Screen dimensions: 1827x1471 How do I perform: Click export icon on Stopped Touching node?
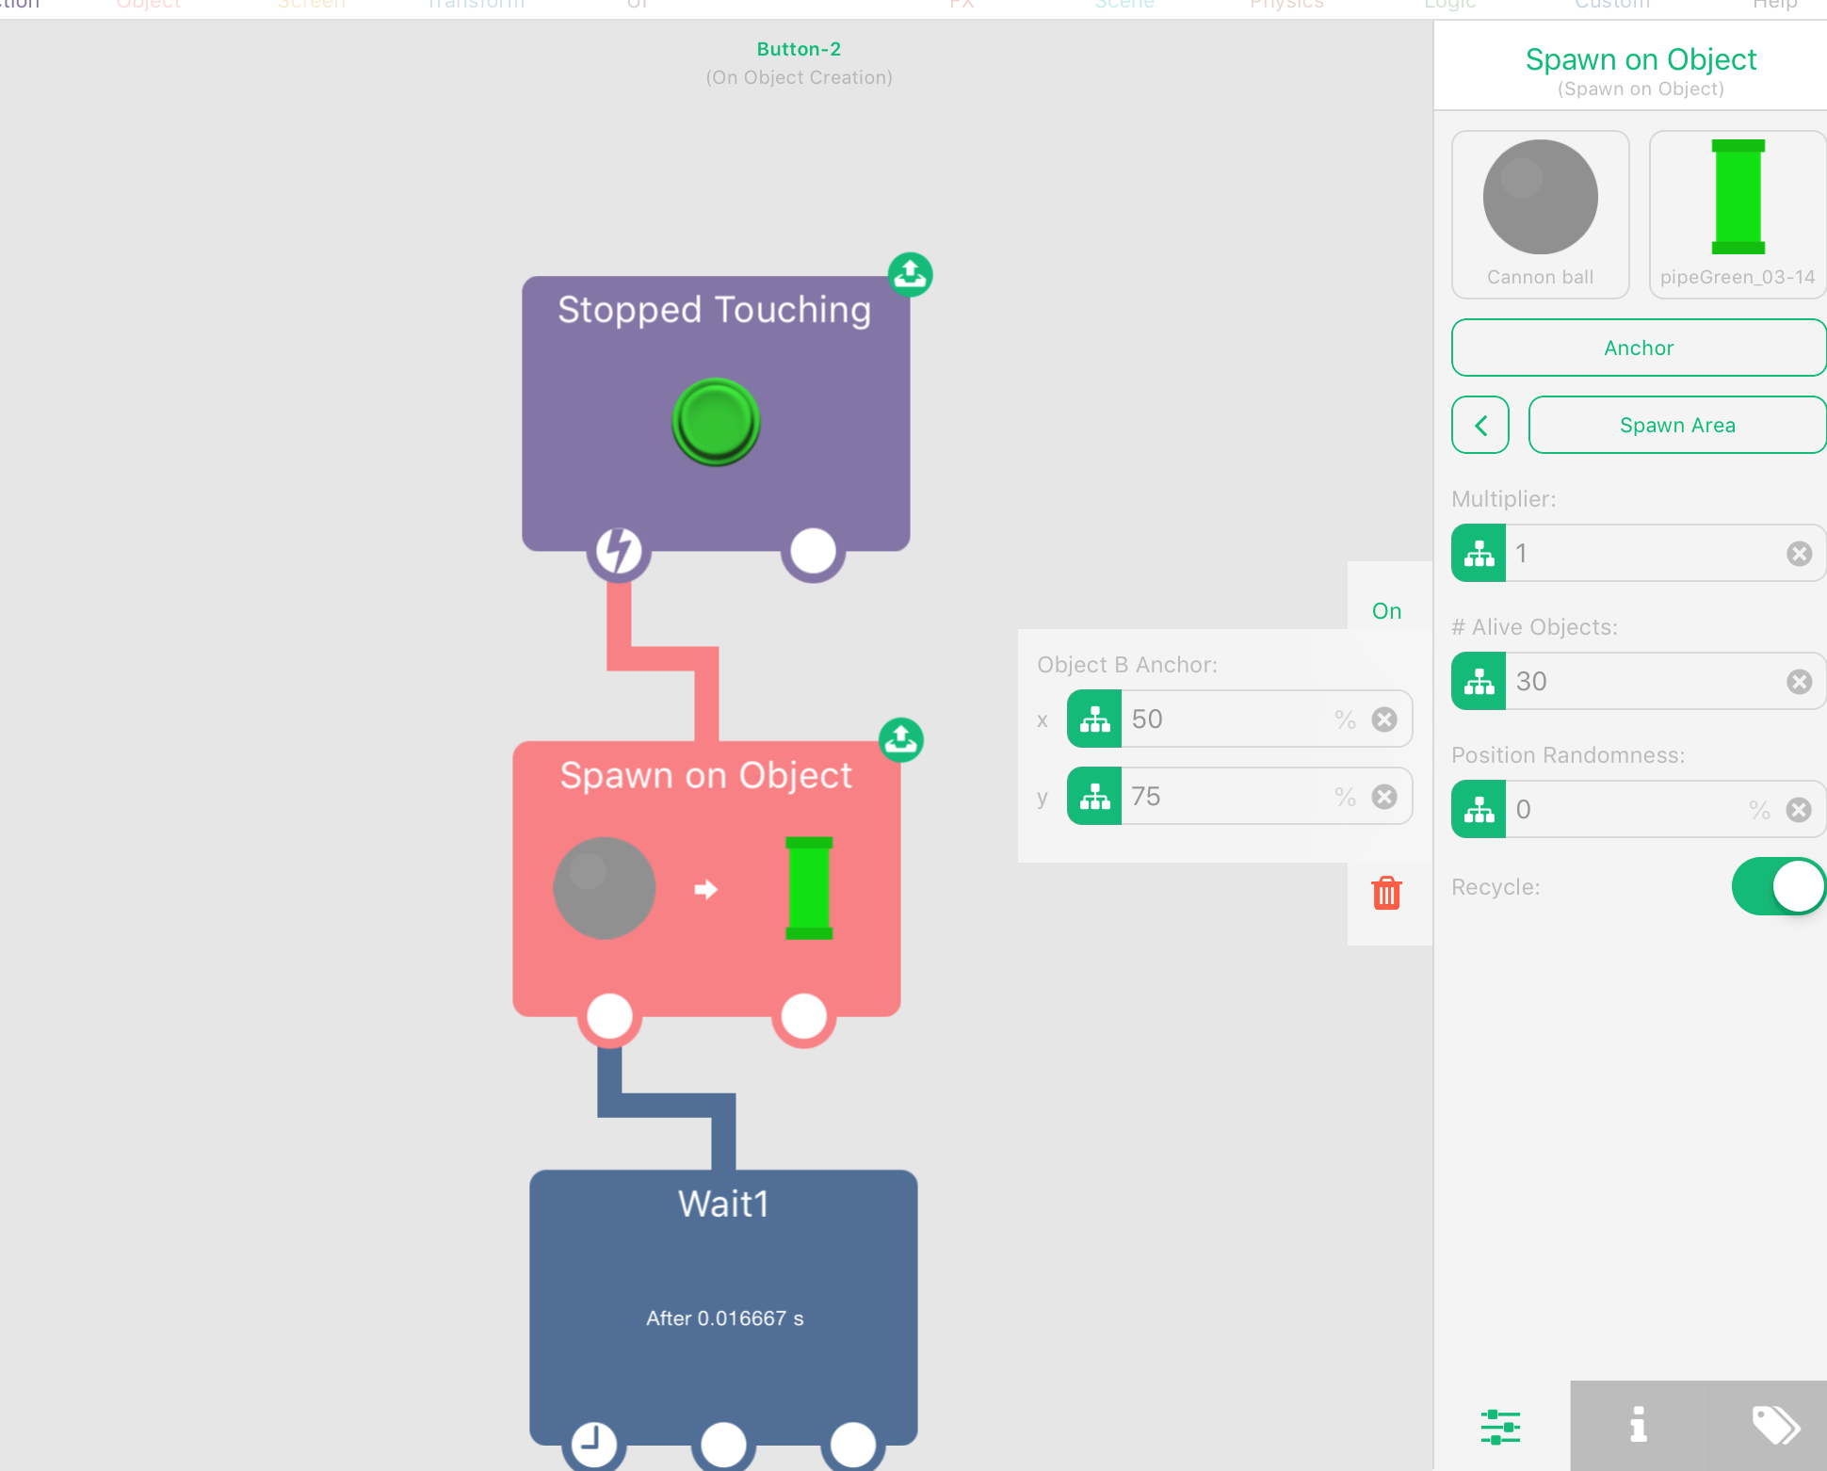pyautogui.click(x=910, y=274)
